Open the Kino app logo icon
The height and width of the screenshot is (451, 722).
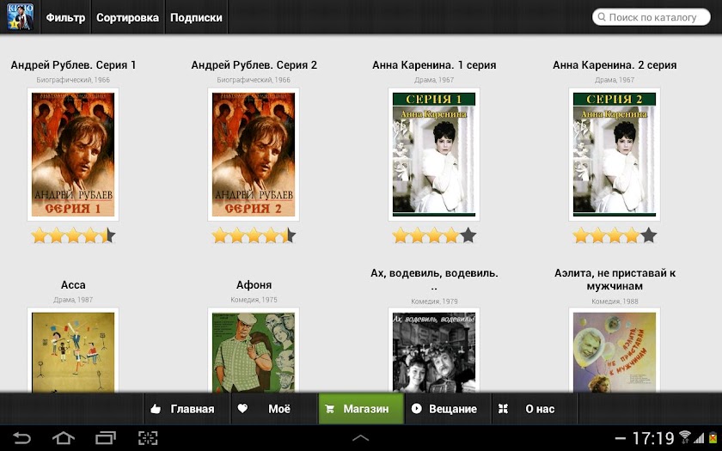click(x=20, y=17)
